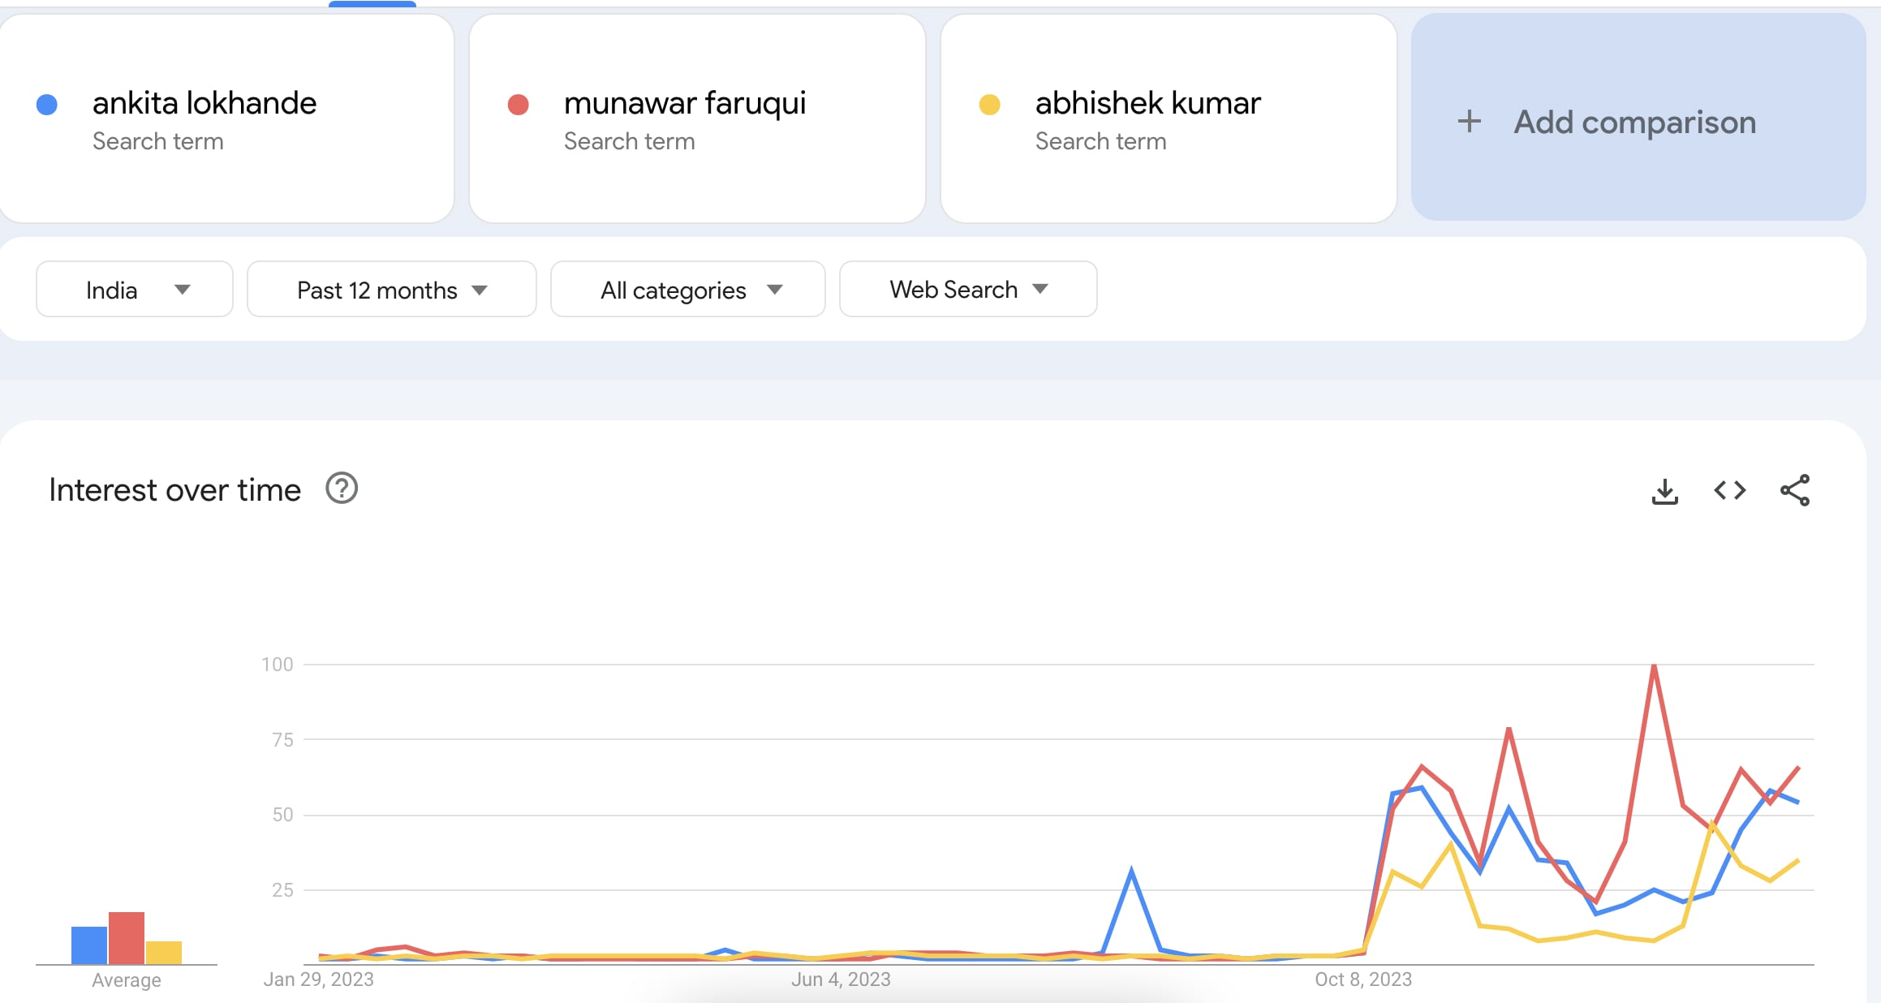
Task: Click the plus icon in Add comparison
Action: 1469,122
